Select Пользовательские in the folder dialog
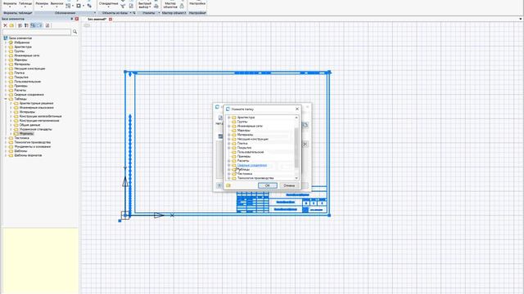The image size is (524, 294). coord(251,152)
